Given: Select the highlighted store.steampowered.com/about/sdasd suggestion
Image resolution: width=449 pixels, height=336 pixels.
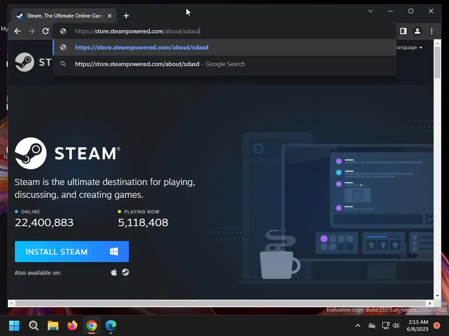Looking at the screenshot, I should (x=225, y=47).
